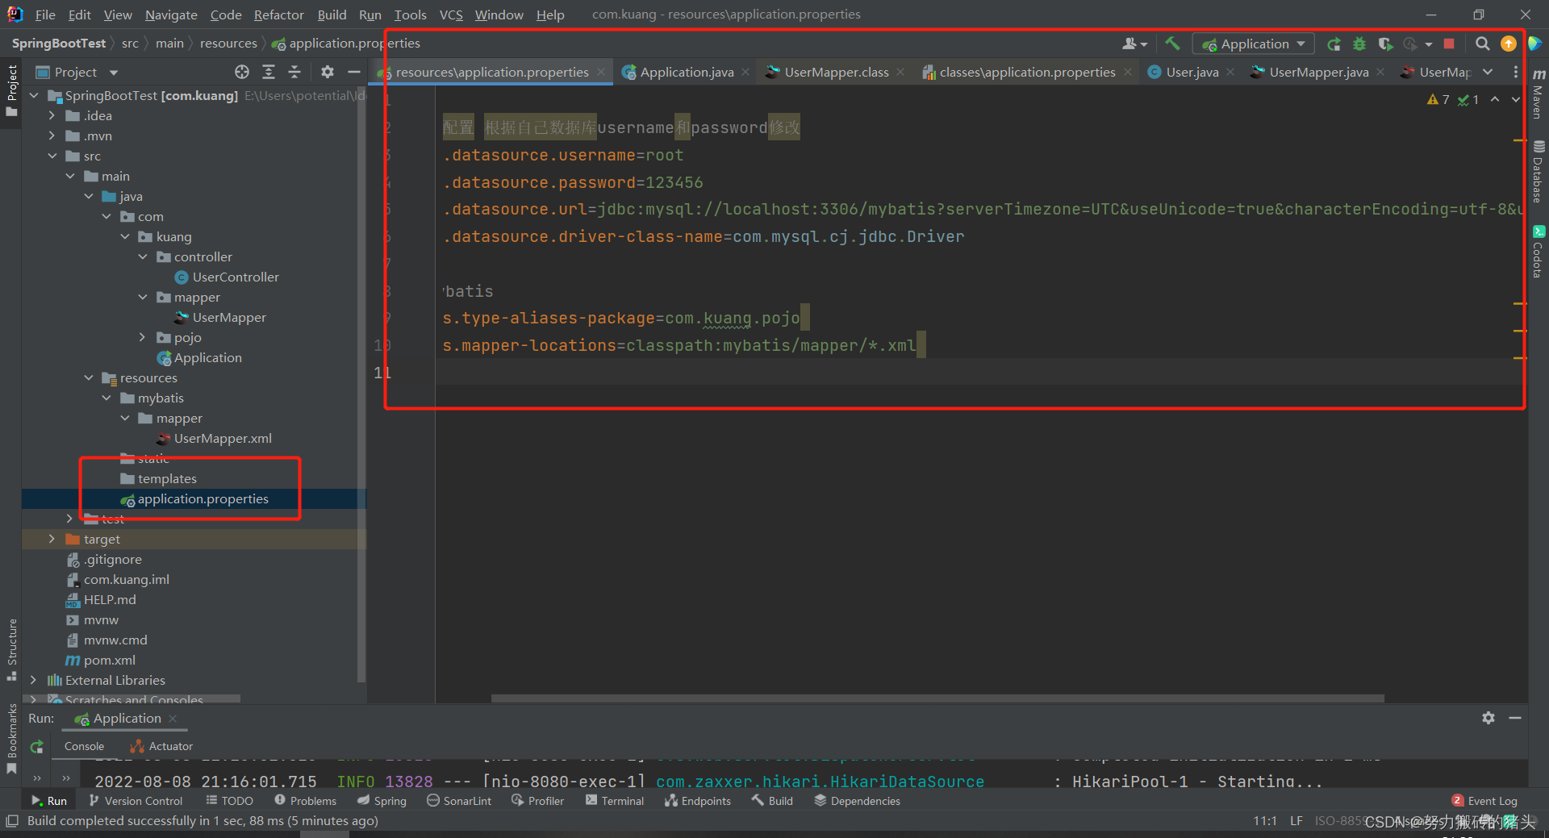Open the Terminal tool window
Viewport: 1549px width, 838px height.
tap(615, 801)
